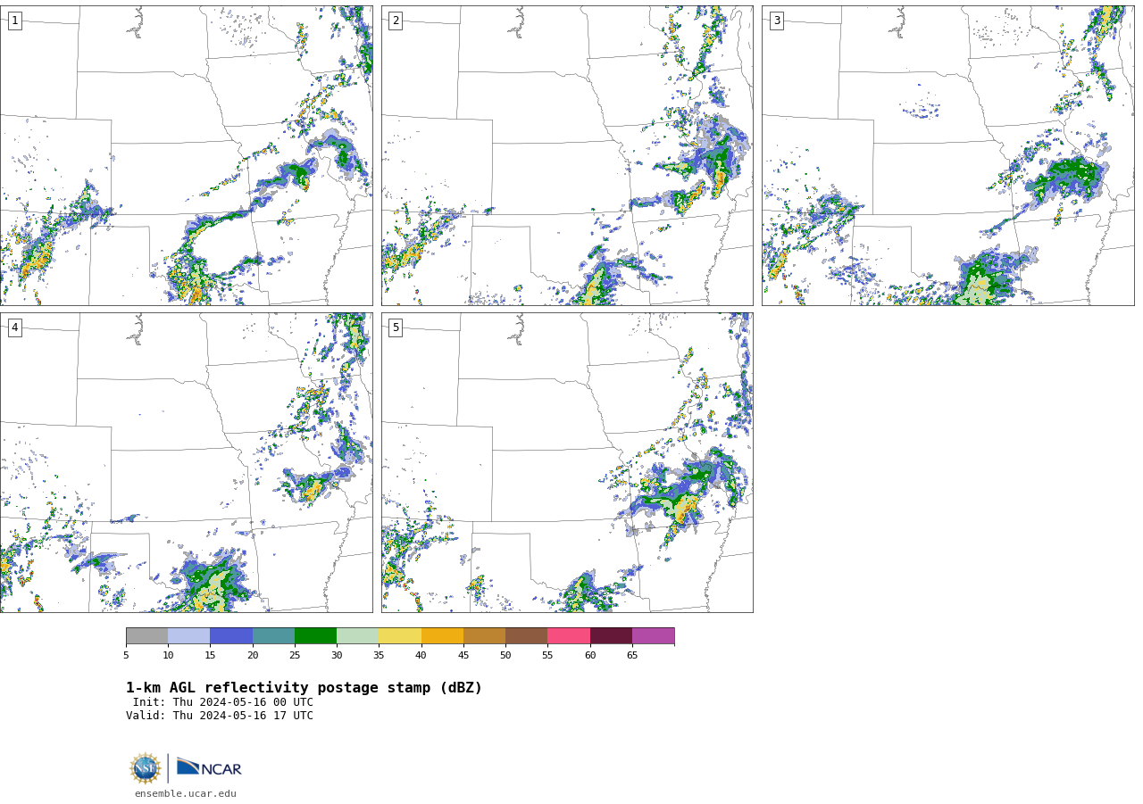Click the panel number 5 label
Viewport: 1143px width, 804px height.
(396, 327)
